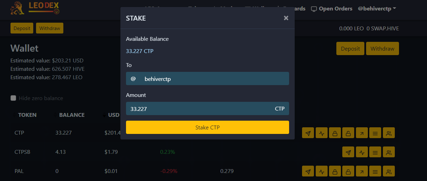Click the top-left Deposit button
The width and height of the screenshot is (427, 181).
22,28
